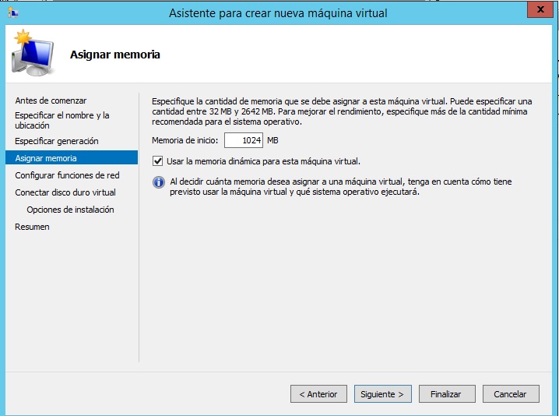Select 'Especificar el nombre y la ubicación' step

tap(62, 120)
